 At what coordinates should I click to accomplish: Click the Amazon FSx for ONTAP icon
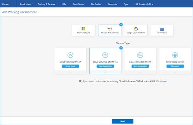pos(140,55)
